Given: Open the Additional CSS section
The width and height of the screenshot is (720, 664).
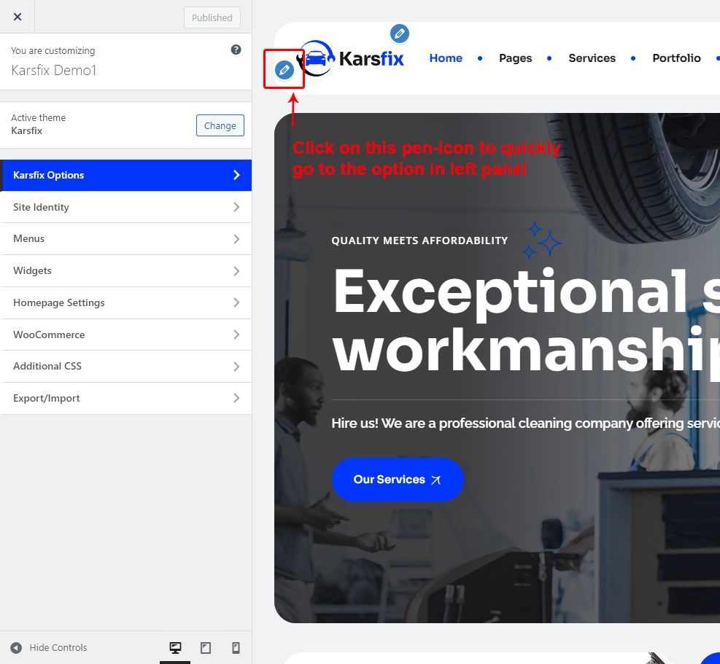Looking at the screenshot, I should point(125,367).
